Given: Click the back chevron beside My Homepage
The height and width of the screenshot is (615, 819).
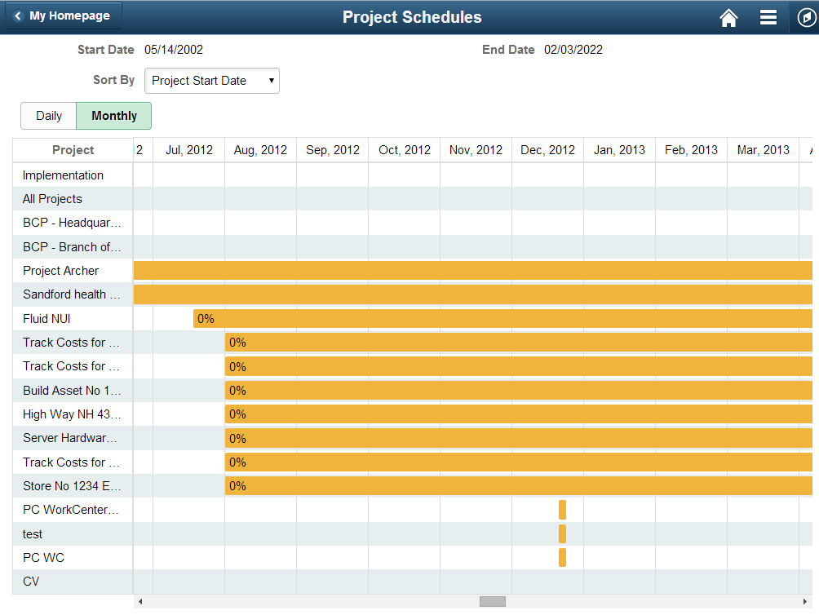Looking at the screenshot, I should [17, 15].
